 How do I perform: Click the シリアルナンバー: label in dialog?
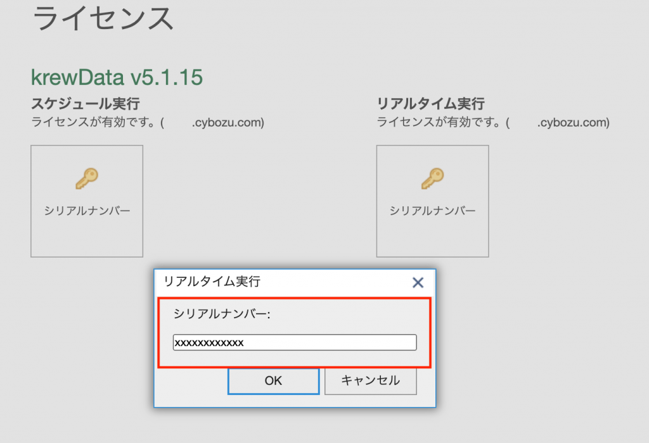click(221, 314)
